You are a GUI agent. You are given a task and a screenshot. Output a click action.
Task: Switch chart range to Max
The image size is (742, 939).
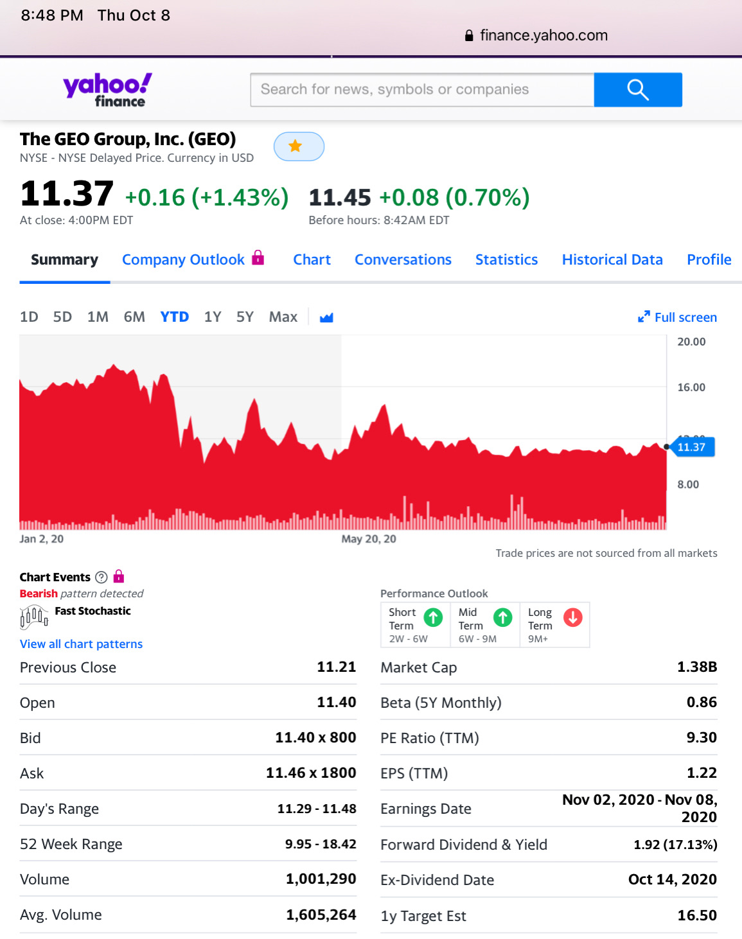tap(283, 317)
